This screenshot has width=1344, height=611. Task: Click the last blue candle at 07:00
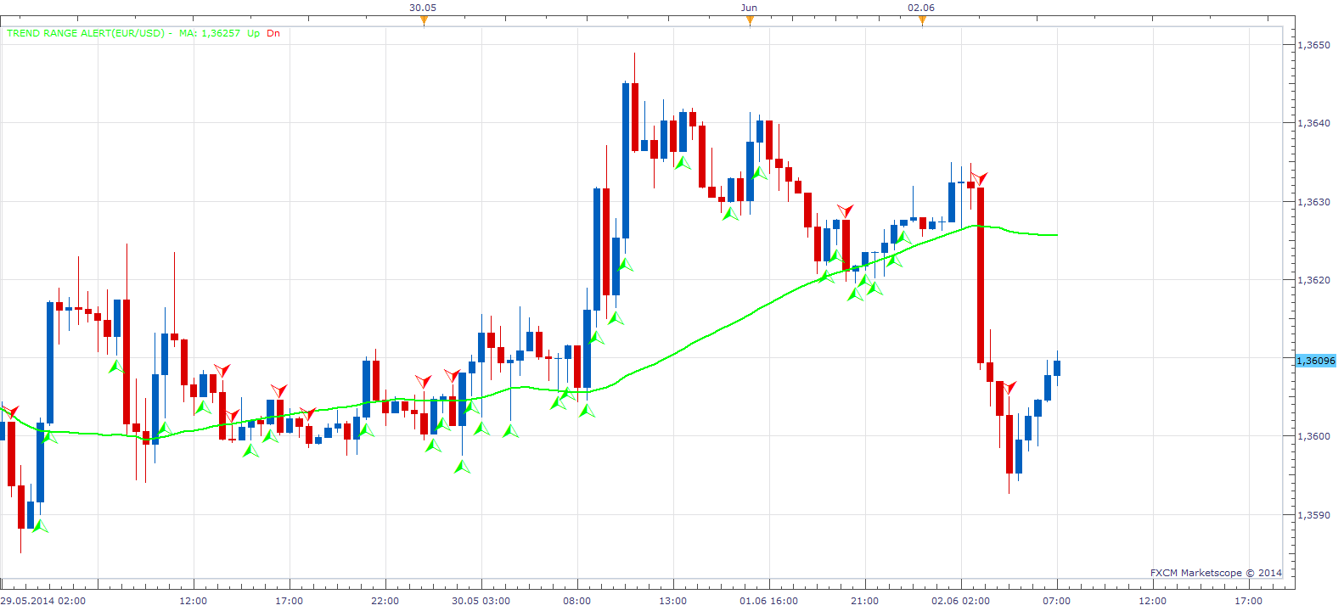click(x=1057, y=367)
